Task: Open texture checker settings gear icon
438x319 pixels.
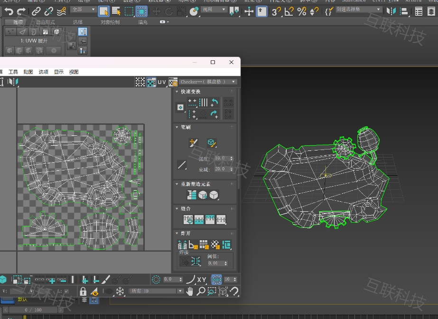Action: pyautogui.click(x=173, y=82)
